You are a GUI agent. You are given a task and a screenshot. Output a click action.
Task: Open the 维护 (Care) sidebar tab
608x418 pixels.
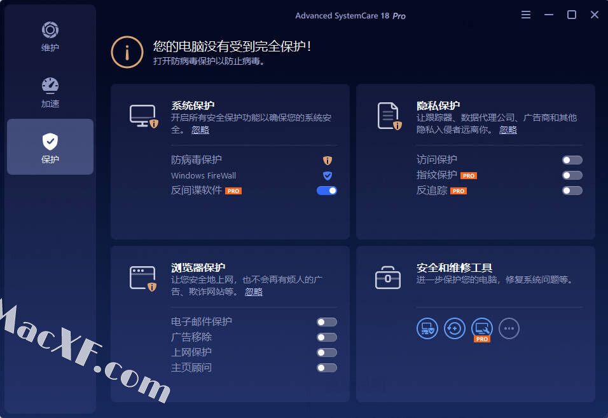(x=50, y=37)
